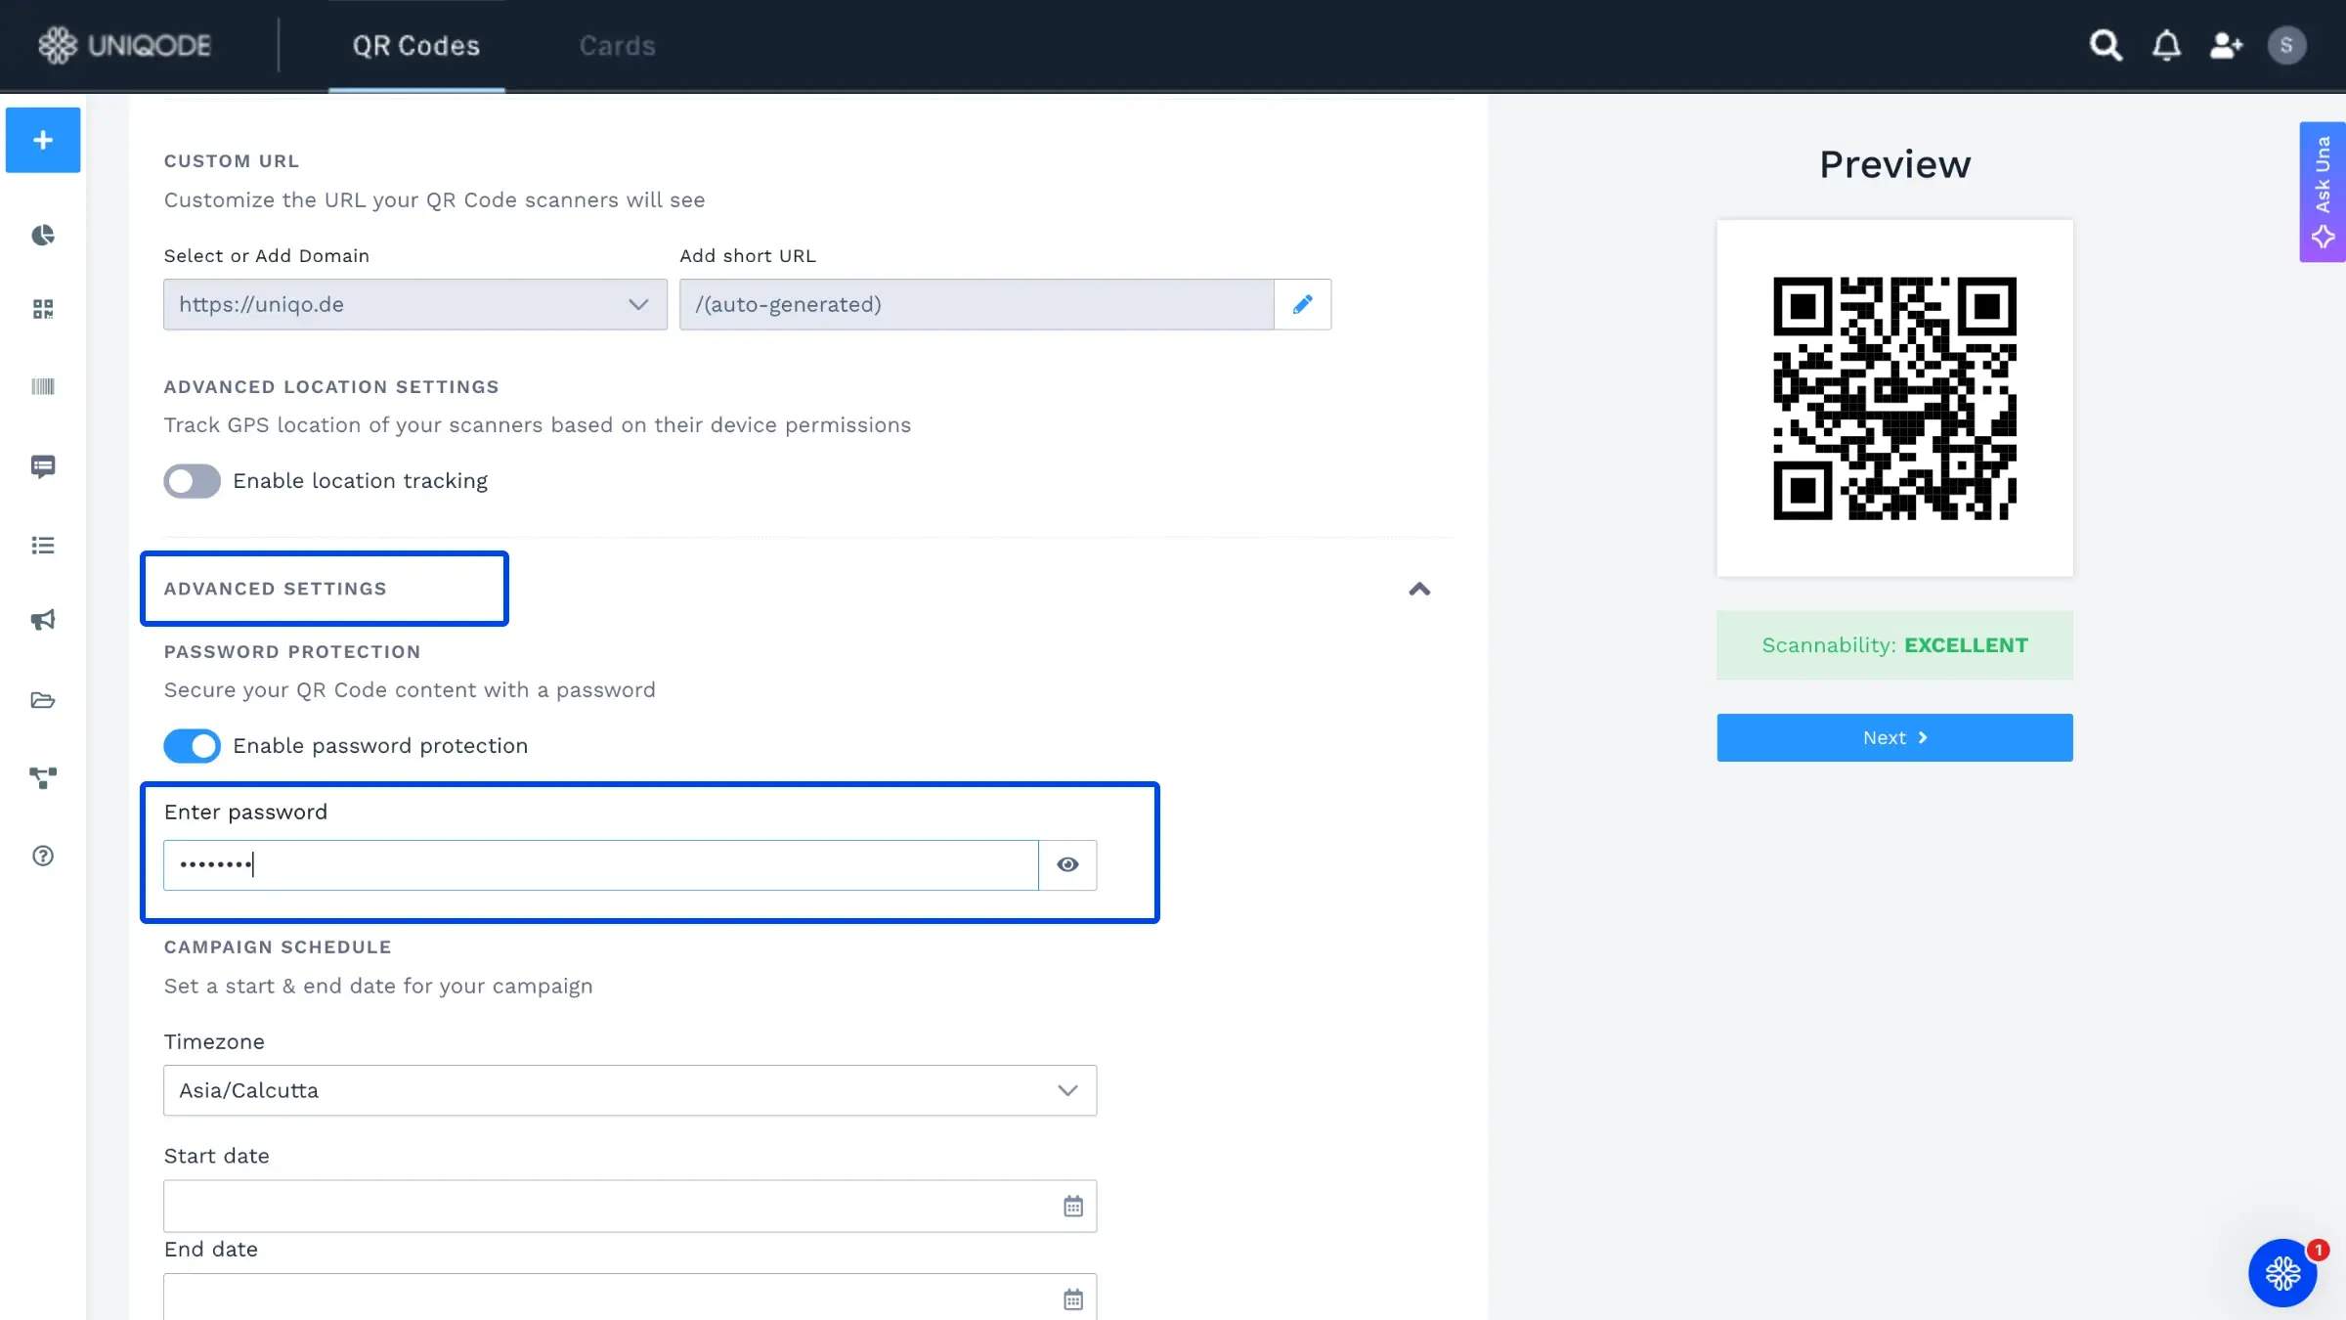Open the Start date calendar icon
2346x1320 pixels.
tap(1073, 1206)
